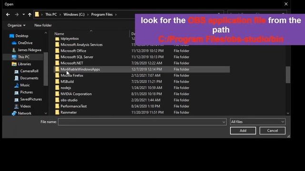The image size is (305, 171).
Task: Open the Organize dropdown menu
Action: click(16, 25)
